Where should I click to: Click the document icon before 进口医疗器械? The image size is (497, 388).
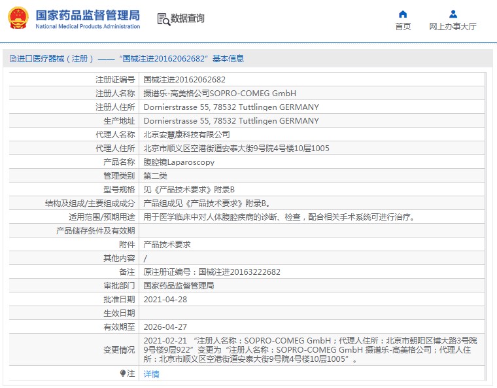[x=12, y=59]
